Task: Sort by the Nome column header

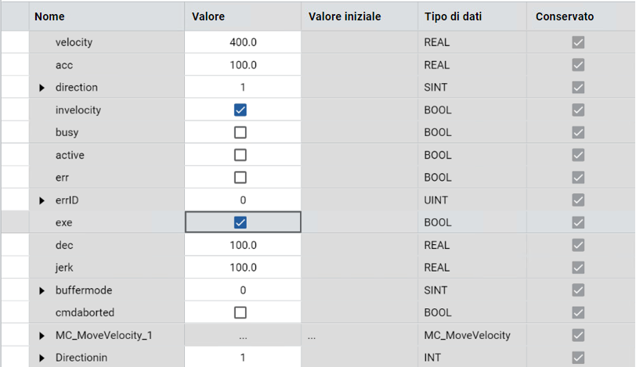Action: click(x=50, y=16)
